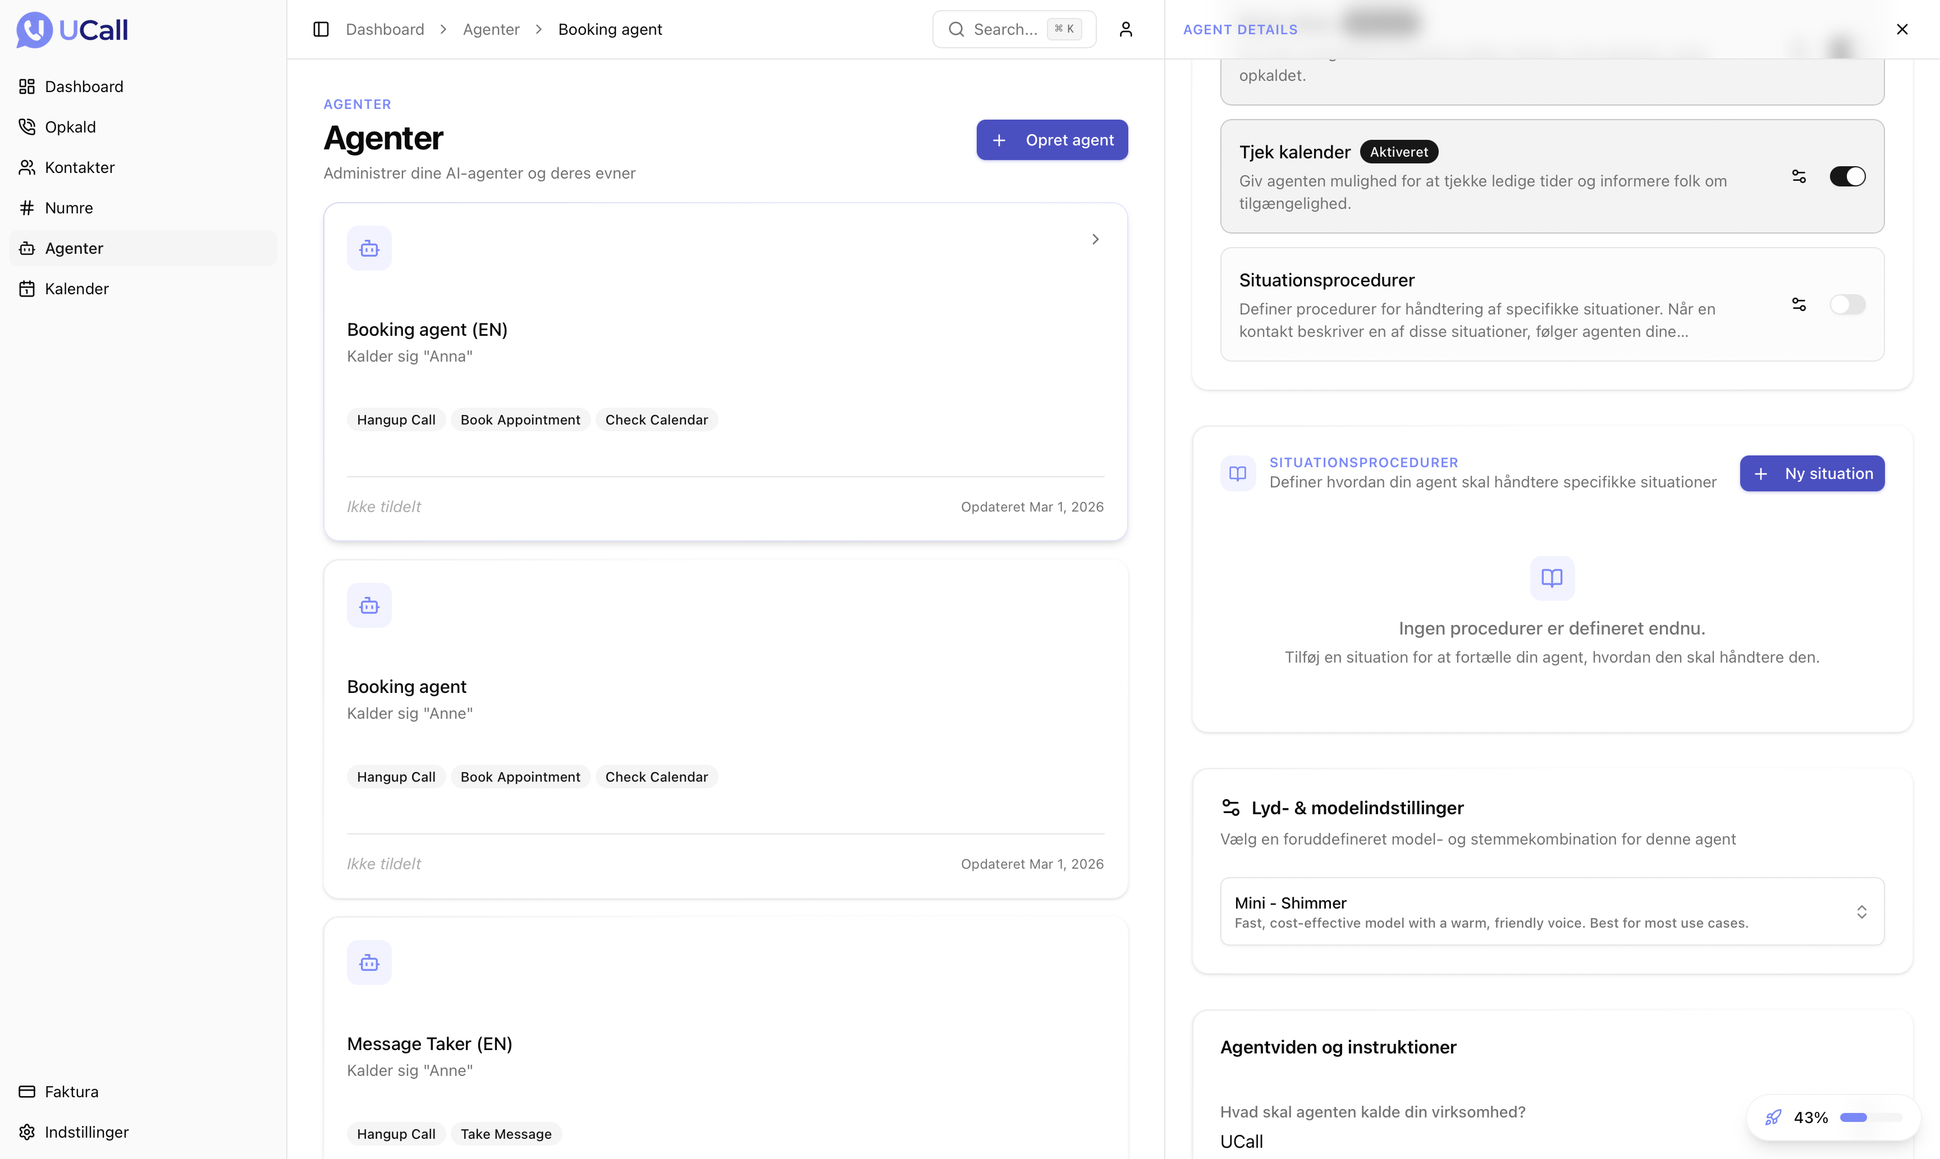
Task: Click the Aktiveret badge
Action: [1399, 152]
